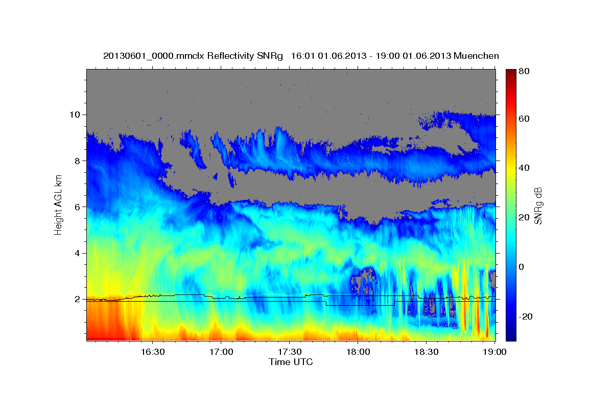Click the height axis label 6
This screenshot has height=409, width=613.
click(77, 207)
